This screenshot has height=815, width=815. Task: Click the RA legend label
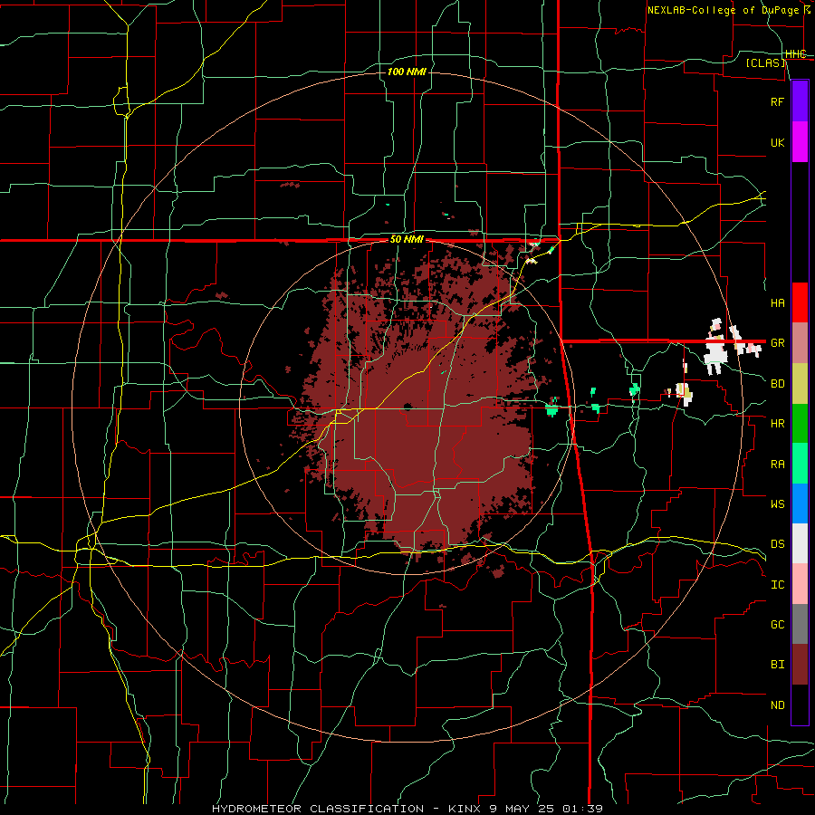(778, 464)
